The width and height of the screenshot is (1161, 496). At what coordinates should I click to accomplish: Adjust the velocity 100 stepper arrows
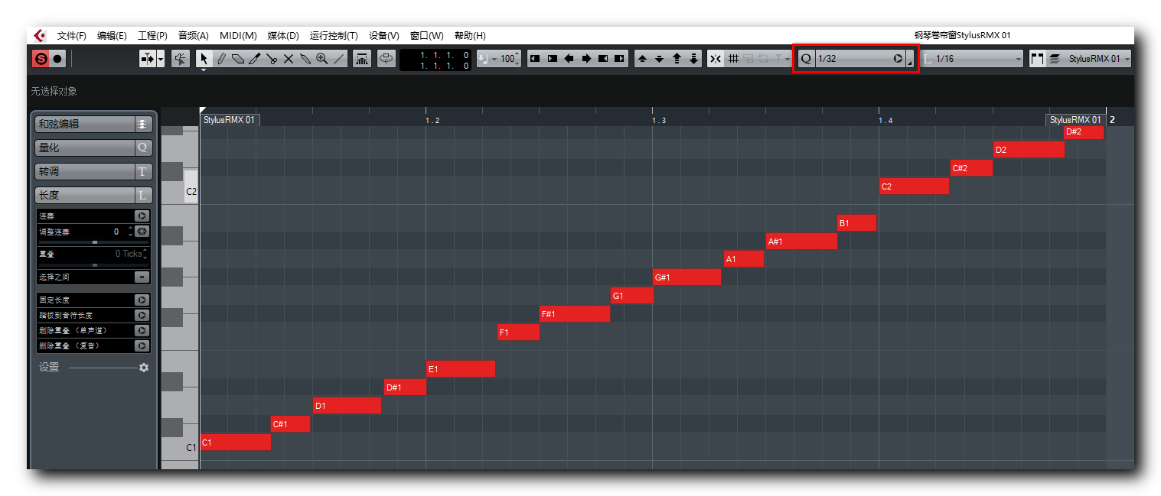pos(517,58)
